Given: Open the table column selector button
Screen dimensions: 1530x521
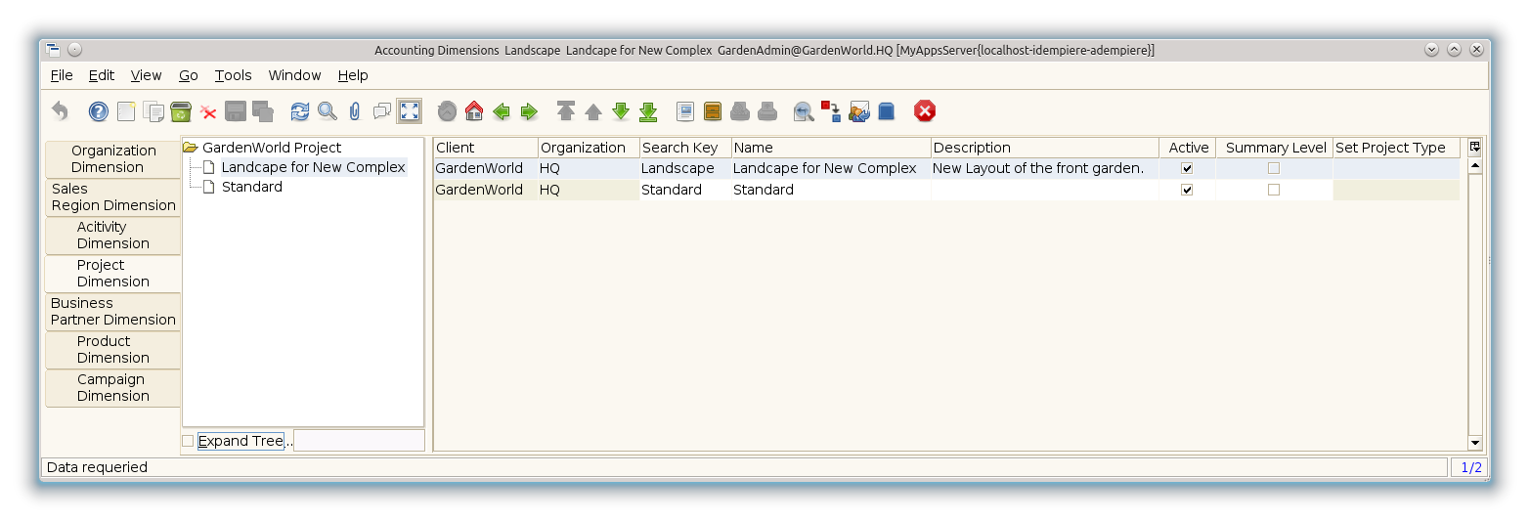Looking at the screenshot, I should coord(1475,148).
